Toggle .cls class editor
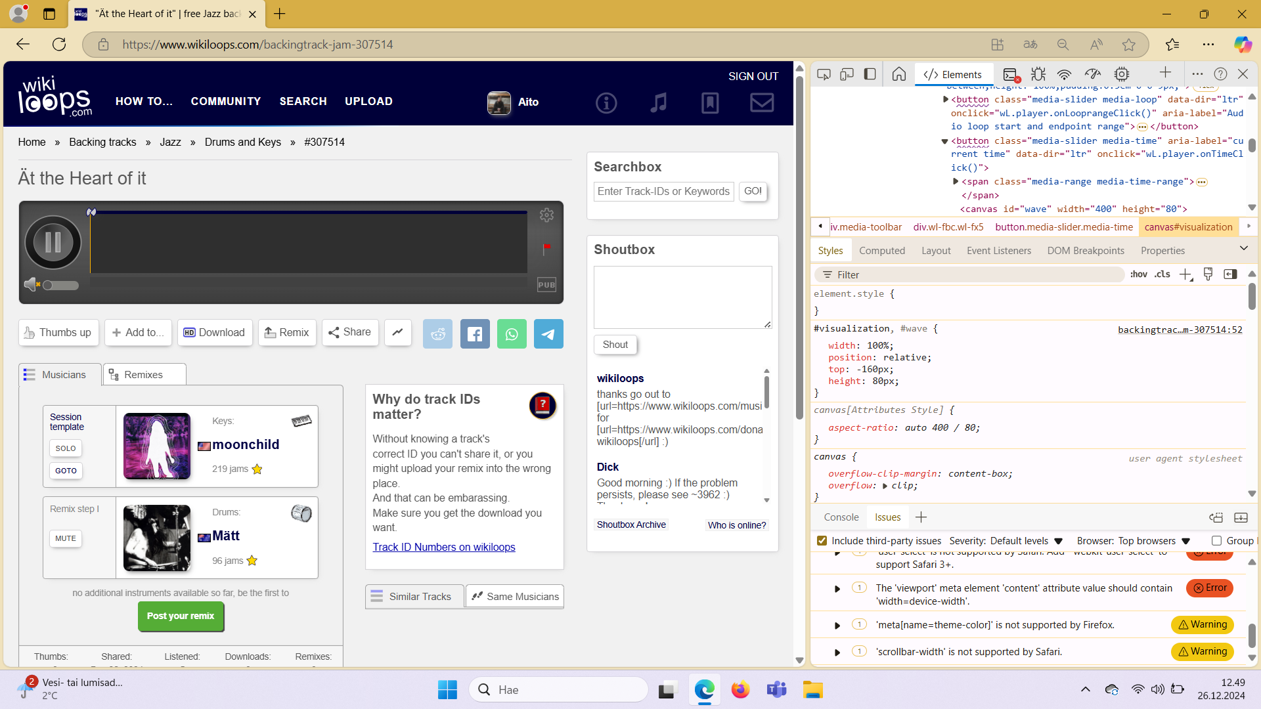Screen dimensions: 1261x709 point(1162,274)
